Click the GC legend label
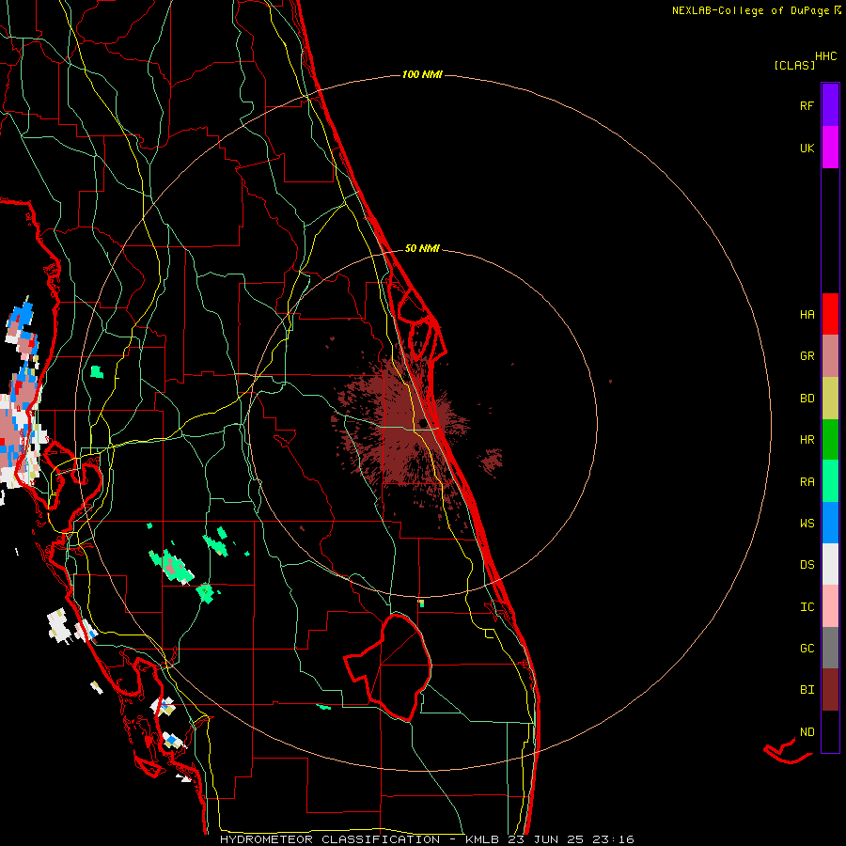This screenshot has height=846, width=846. (x=807, y=648)
